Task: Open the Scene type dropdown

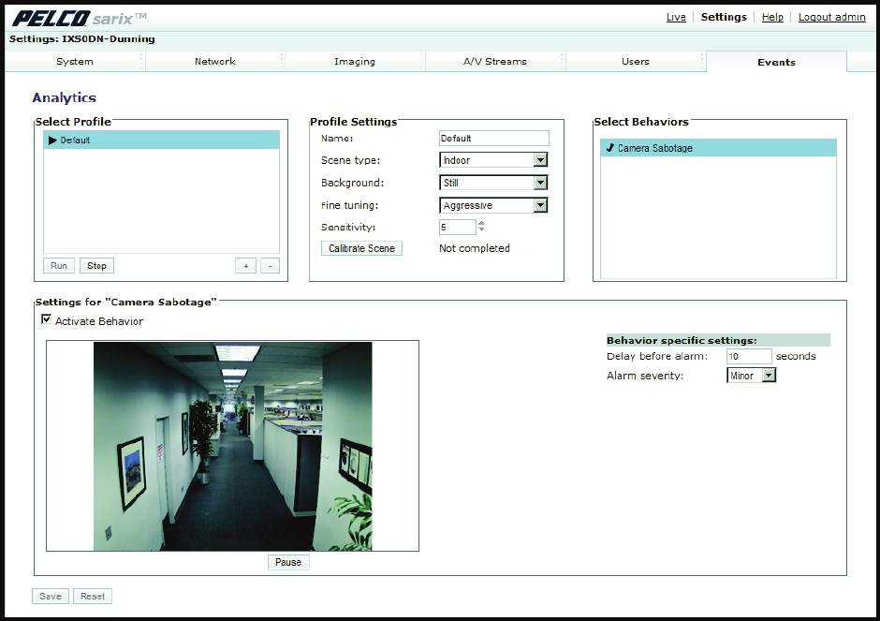Action: (x=493, y=160)
